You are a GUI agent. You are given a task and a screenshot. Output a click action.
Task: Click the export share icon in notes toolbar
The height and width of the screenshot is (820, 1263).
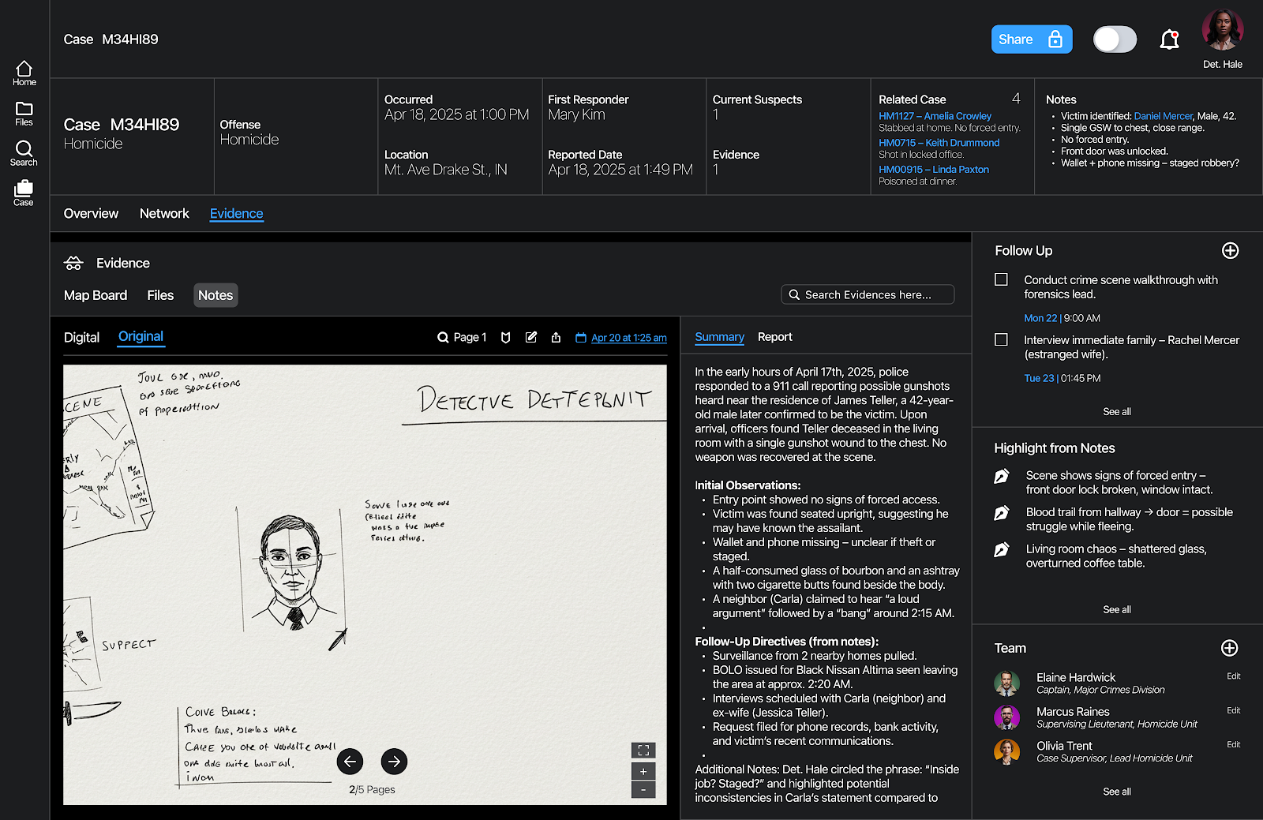tap(556, 338)
